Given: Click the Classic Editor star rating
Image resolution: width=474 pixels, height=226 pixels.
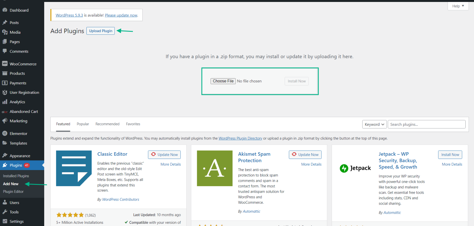Looking at the screenshot, I should coord(70,215).
